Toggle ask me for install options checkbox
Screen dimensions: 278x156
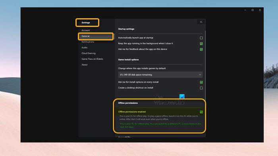[x=201, y=82]
